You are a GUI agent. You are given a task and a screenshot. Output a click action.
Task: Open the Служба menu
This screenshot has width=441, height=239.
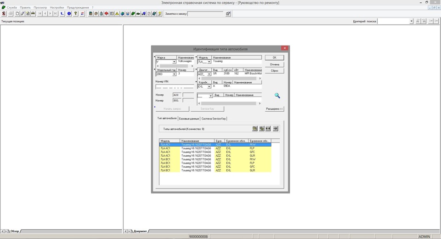(x=11, y=8)
